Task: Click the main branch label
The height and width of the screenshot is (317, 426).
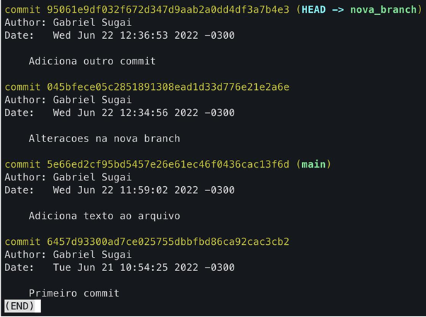Action: click(x=313, y=164)
